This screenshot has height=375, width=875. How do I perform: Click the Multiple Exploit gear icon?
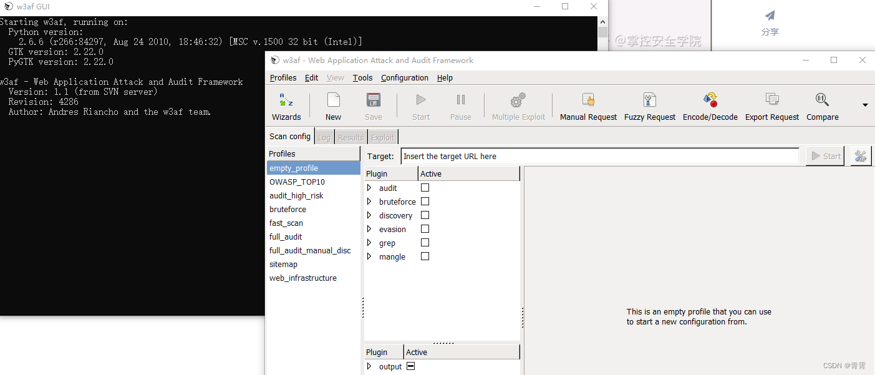[518, 100]
